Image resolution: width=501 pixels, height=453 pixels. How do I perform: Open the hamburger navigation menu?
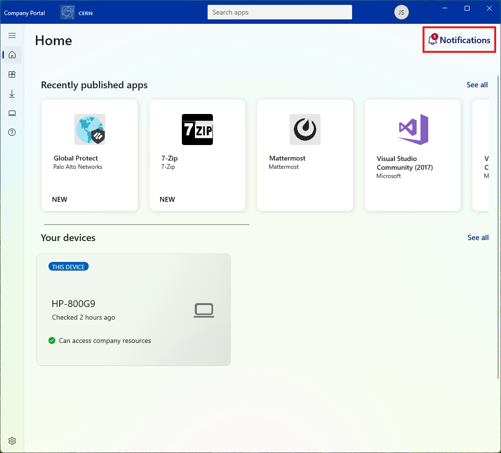(12, 35)
